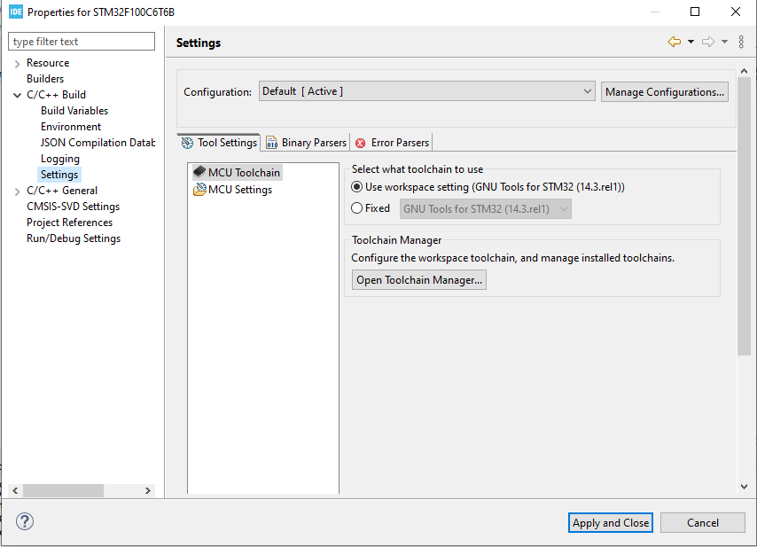This screenshot has height=547, width=757.
Task: Click the help question mark icon
Action: (25, 521)
